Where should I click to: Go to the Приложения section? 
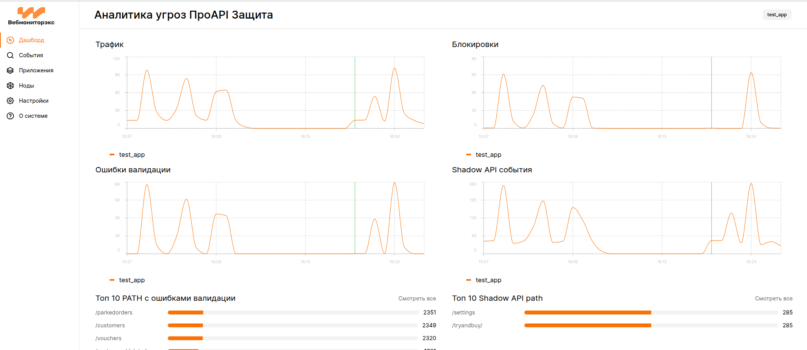[x=36, y=70]
